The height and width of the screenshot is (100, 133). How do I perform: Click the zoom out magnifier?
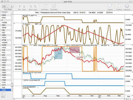(31, 6)
